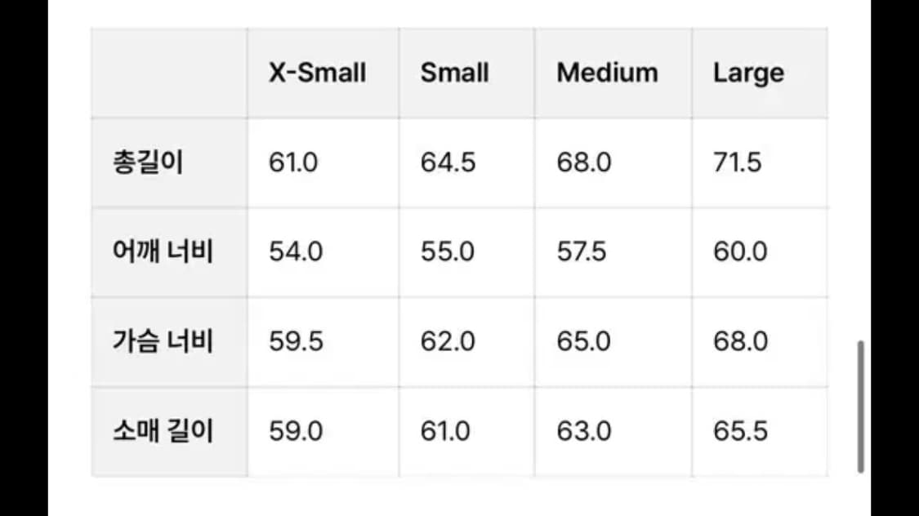Click the Small column header
The width and height of the screenshot is (919, 516).
(x=454, y=73)
